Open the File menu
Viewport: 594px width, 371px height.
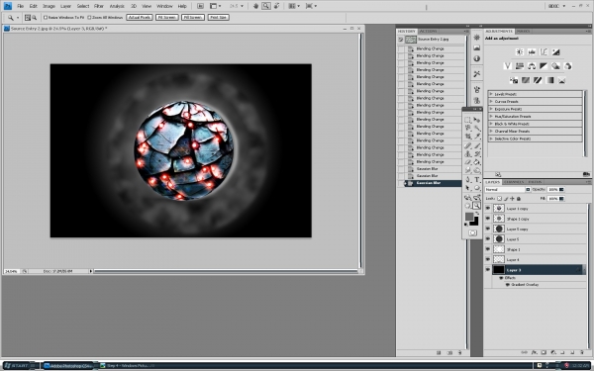click(21, 6)
